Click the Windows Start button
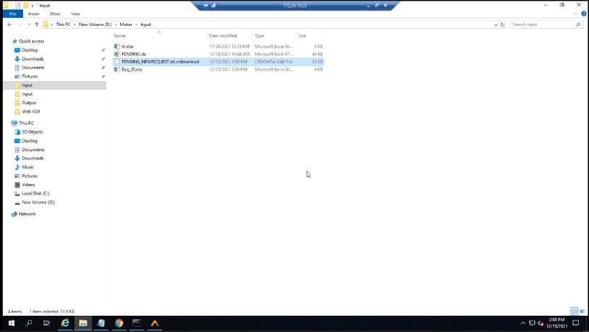Image resolution: width=589 pixels, height=332 pixels. pos(12,323)
